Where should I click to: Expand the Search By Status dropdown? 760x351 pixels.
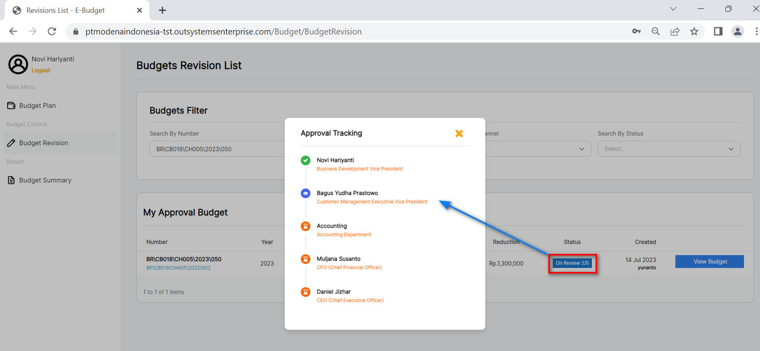(669, 149)
